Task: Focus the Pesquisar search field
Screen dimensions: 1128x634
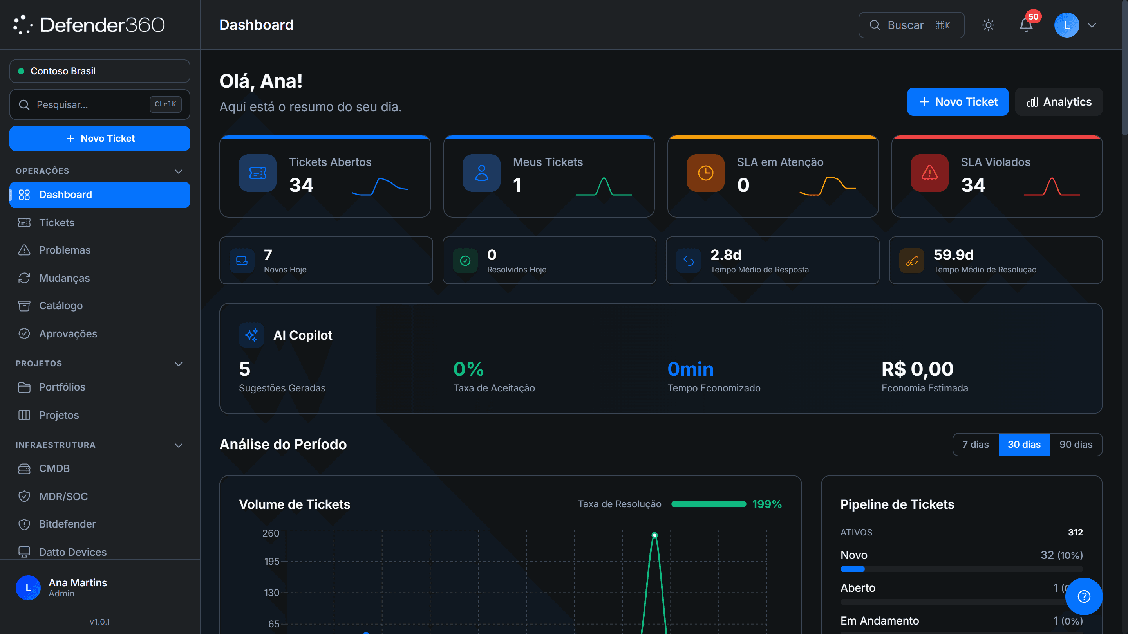Action: tap(100, 104)
